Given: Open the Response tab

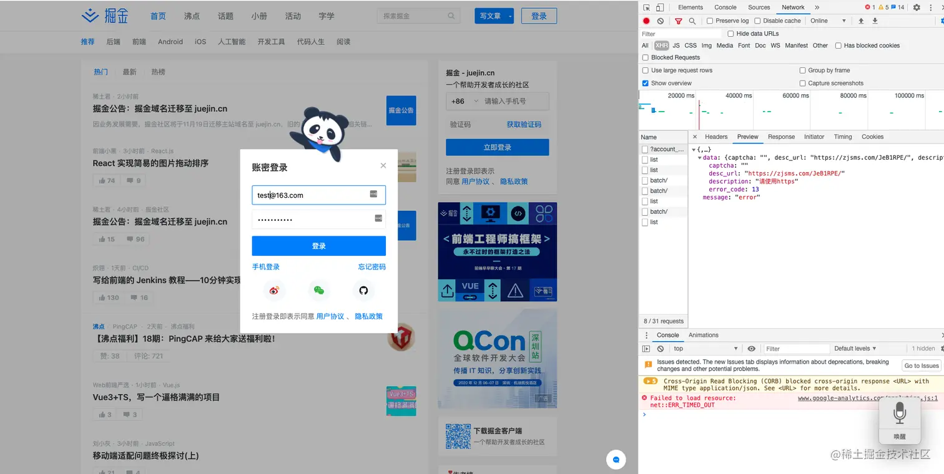Looking at the screenshot, I should coord(781,137).
